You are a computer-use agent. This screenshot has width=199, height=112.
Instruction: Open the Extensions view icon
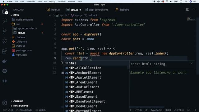[5, 51]
